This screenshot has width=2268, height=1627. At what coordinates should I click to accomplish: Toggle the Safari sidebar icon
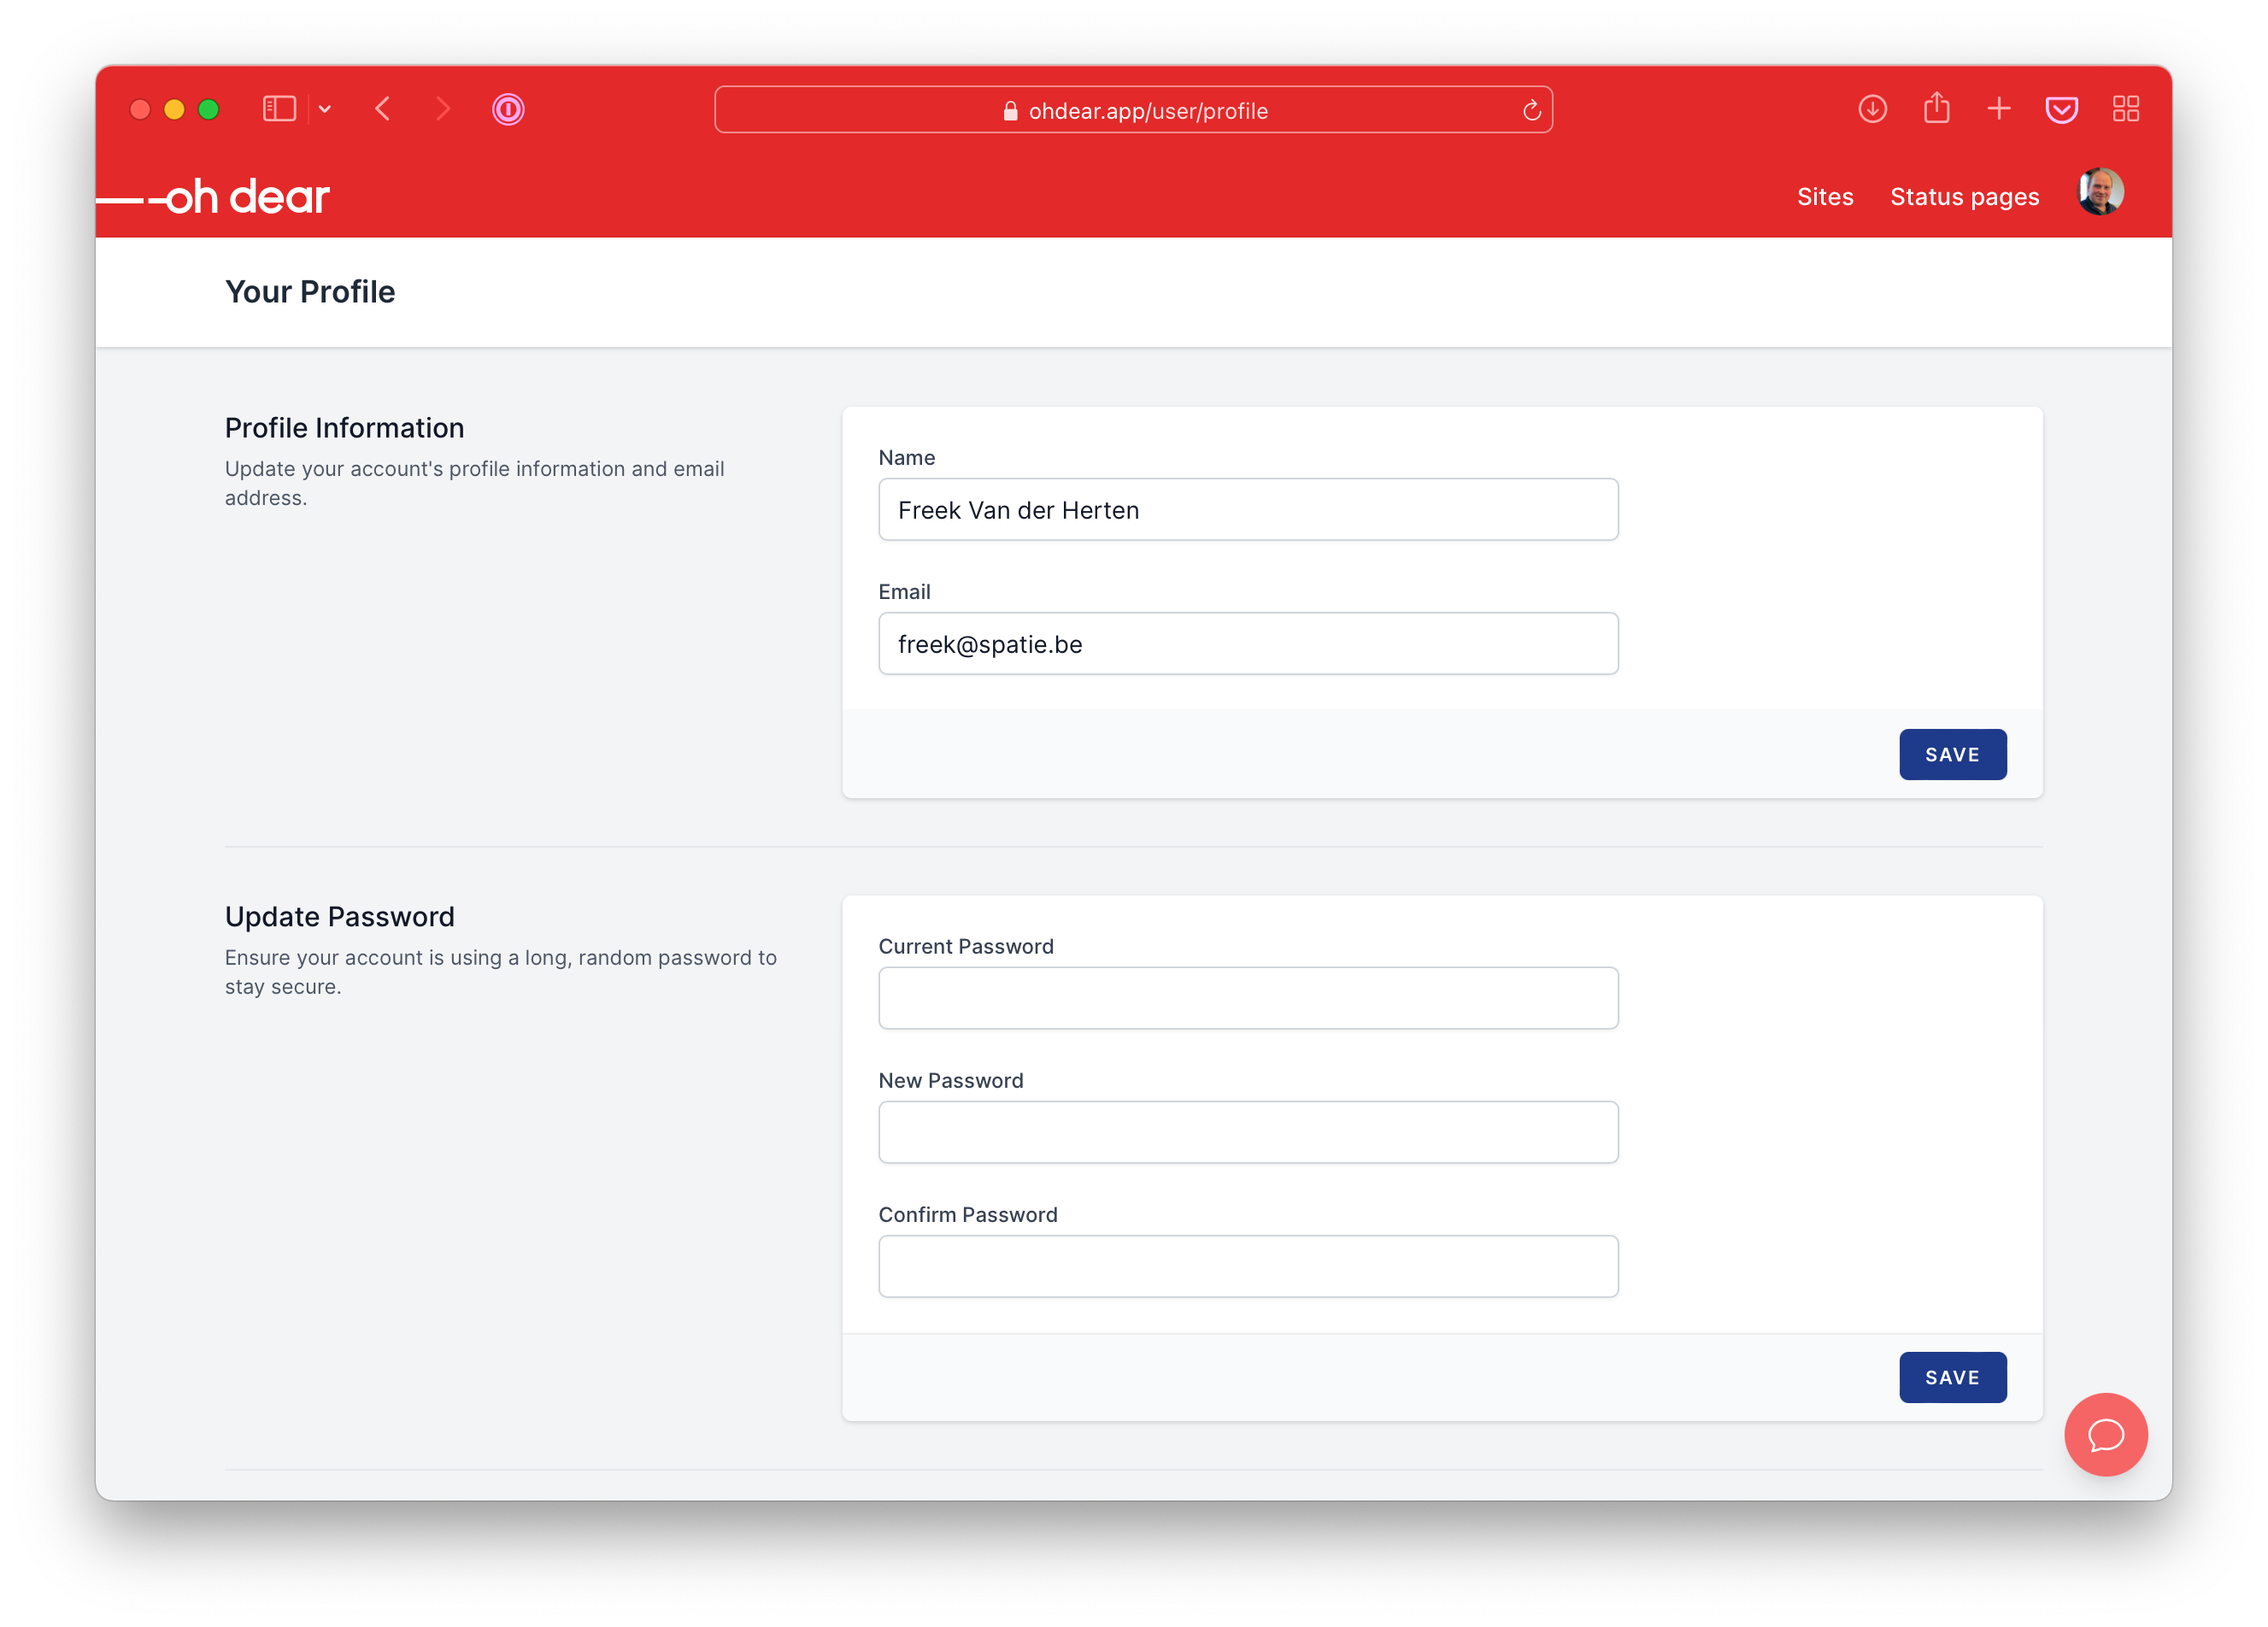coord(279,109)
